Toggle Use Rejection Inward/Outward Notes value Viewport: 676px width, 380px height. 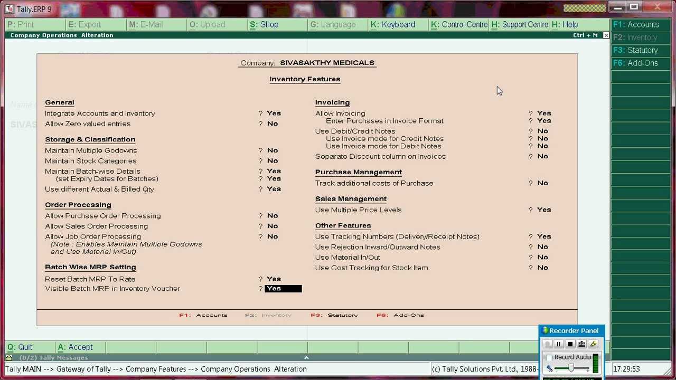click(x=542, y=246)
